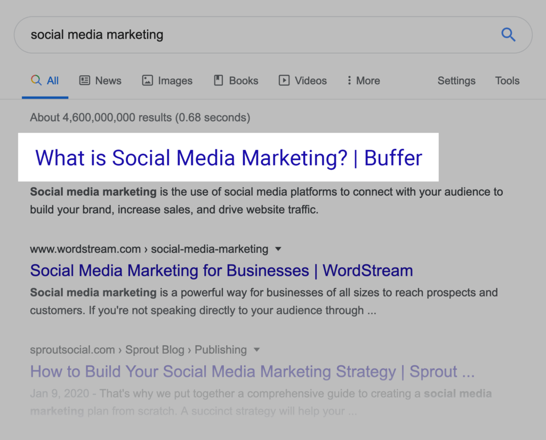
Task: Click the sproutsocial.com › Sprout Blog › Publishing breadcrumb
Action: [x=138, y=350]
